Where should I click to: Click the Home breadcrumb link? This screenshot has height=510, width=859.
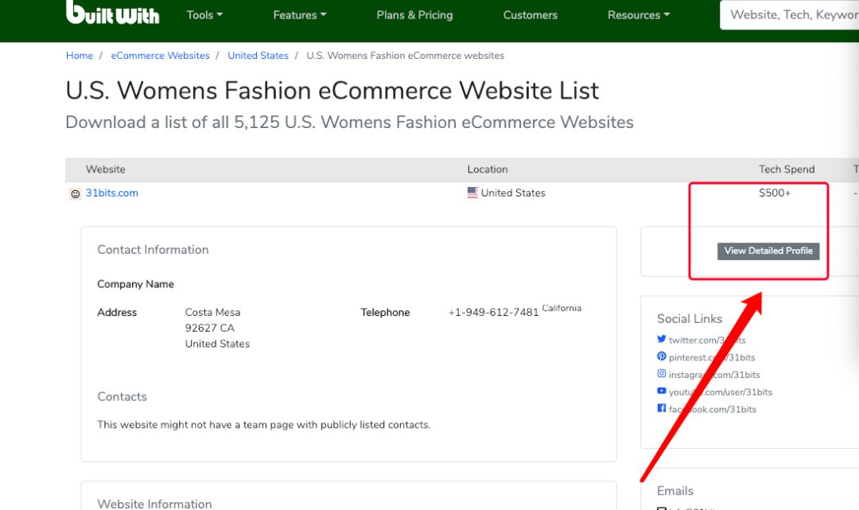[x=80, y=56]
